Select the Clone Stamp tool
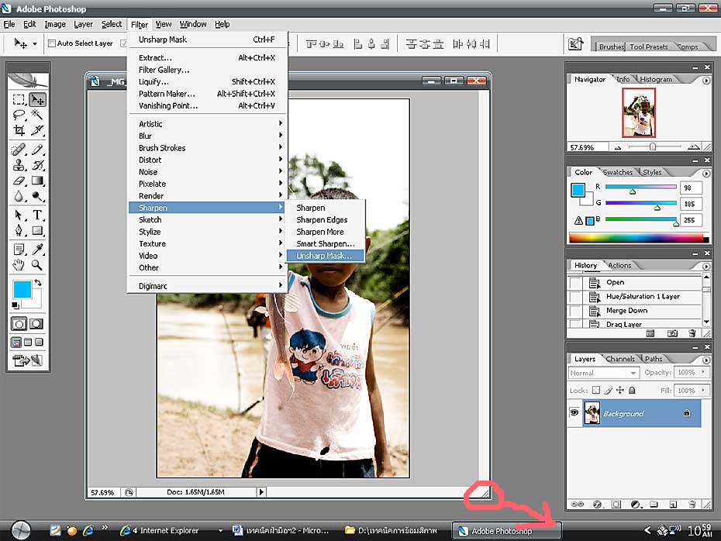The width and height of the screenshot is (721, 541). 19,165
